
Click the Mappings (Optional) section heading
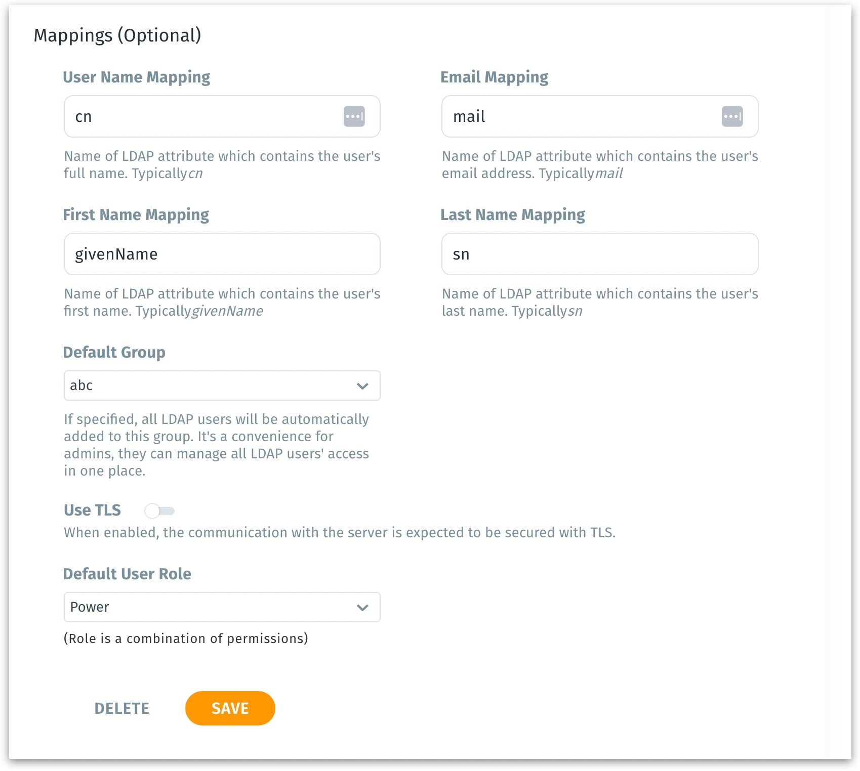tap(117, 35)
